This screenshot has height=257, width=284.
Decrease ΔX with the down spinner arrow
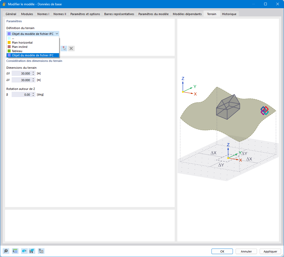pyautogui.click(x=33, y=75)
